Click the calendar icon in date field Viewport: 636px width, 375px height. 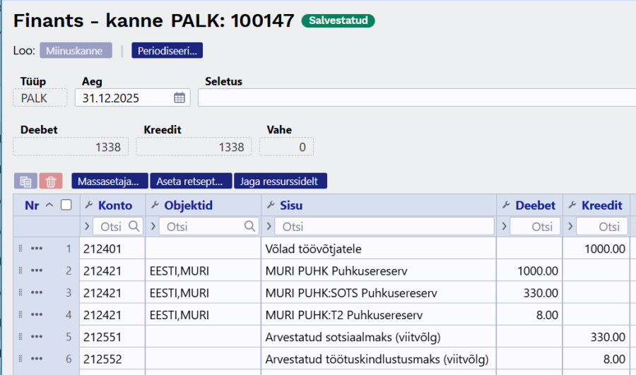point(179,98)
